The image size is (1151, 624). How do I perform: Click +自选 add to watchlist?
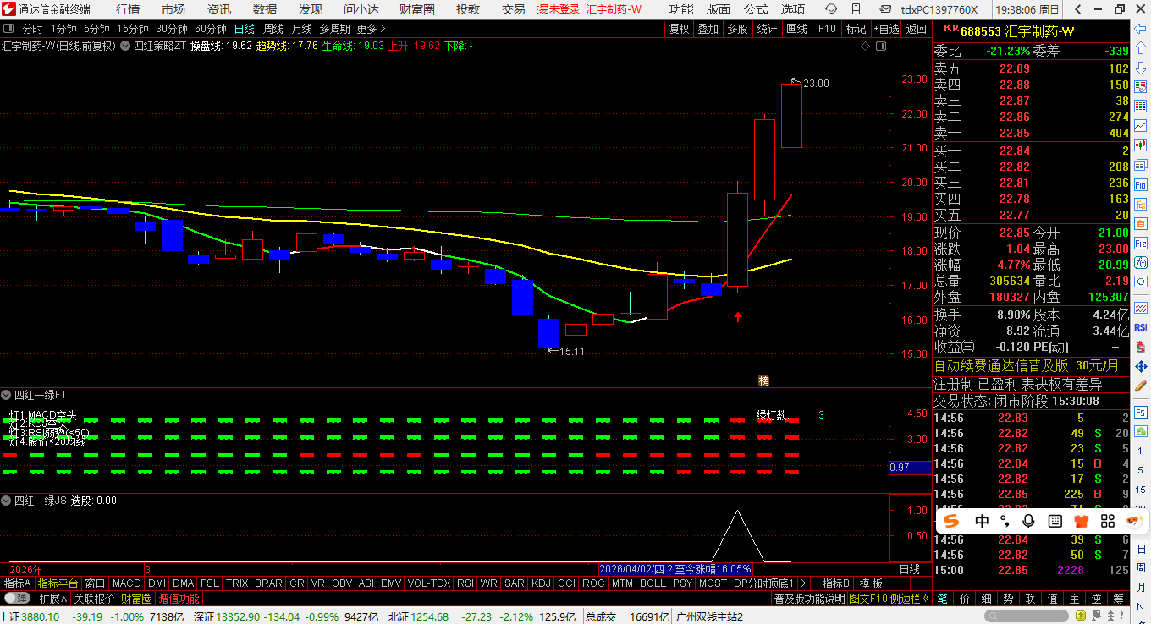pos(885,29)
